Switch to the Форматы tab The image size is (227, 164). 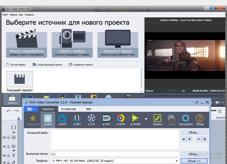[x=48, y=109]
